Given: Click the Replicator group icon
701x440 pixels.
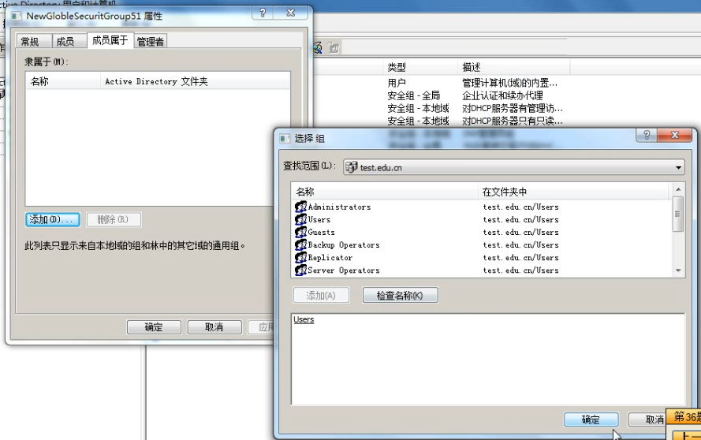Looking at the screenshot, I should [x=300, y=258].
